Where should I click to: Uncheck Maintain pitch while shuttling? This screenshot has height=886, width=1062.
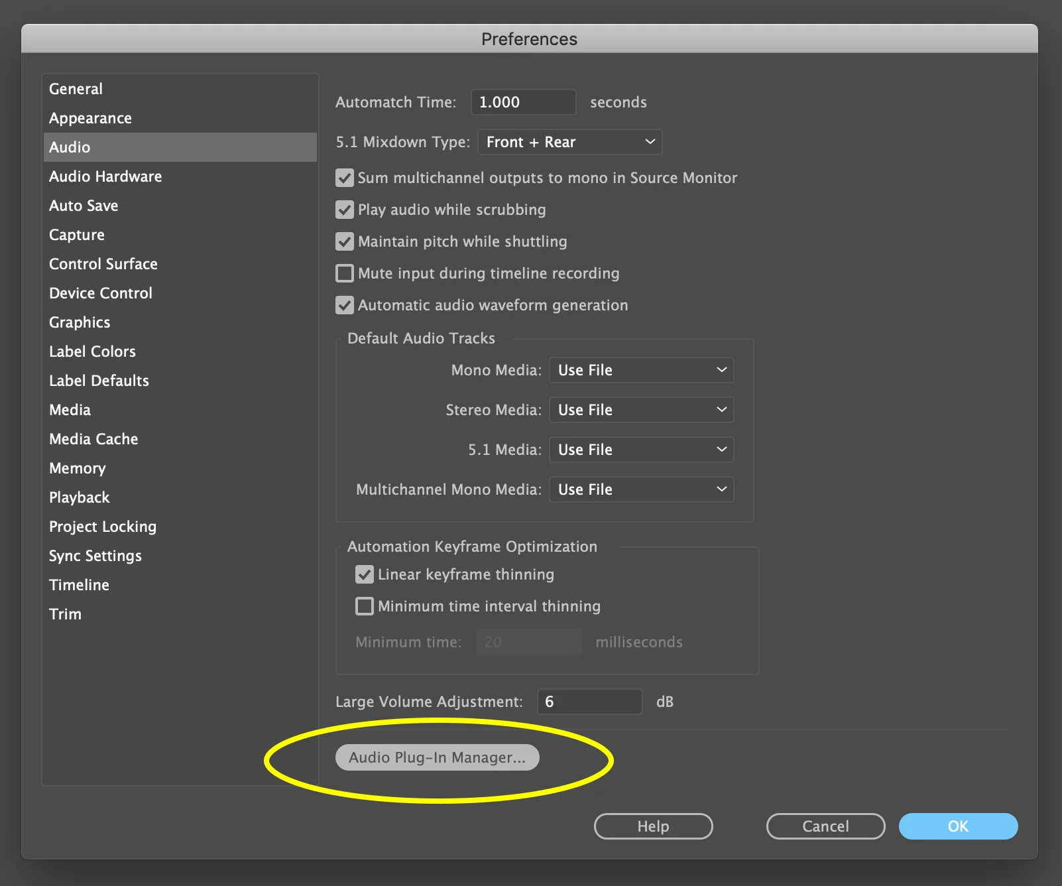[345, 241]
